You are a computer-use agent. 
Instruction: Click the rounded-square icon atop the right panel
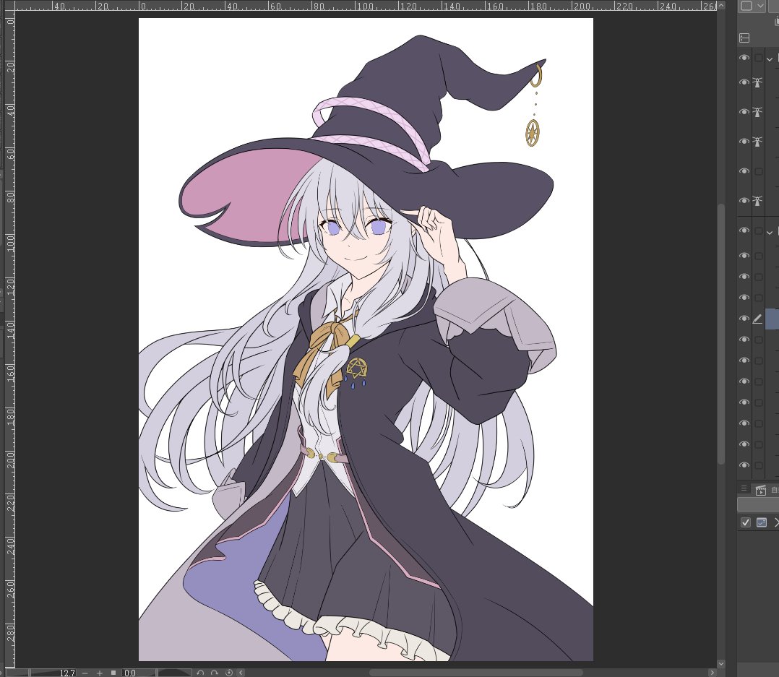point(746,6)
